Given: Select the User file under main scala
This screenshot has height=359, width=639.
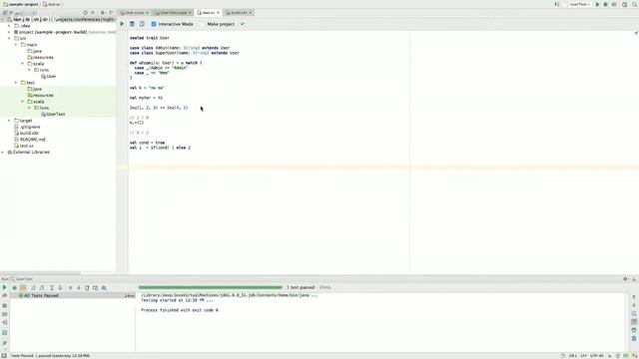Looking at the screenshot, I should [49, 76].
